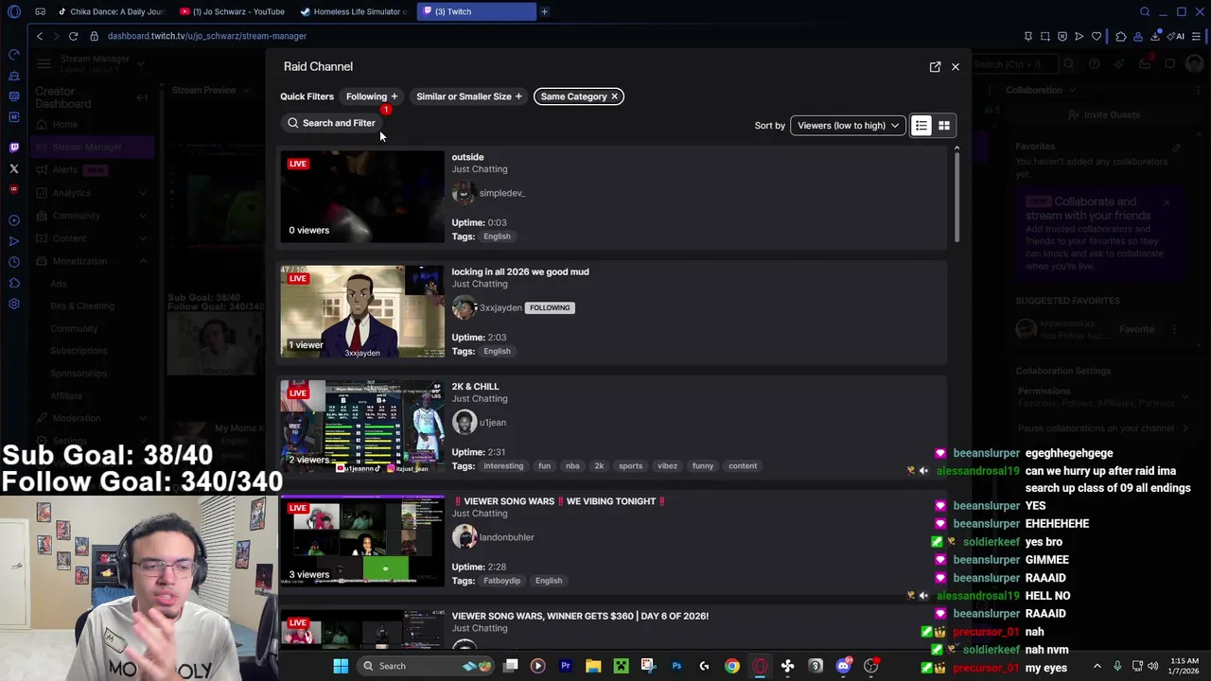
Task: Open the ad blocker shield icon
Action: [x=1062, y=36]
